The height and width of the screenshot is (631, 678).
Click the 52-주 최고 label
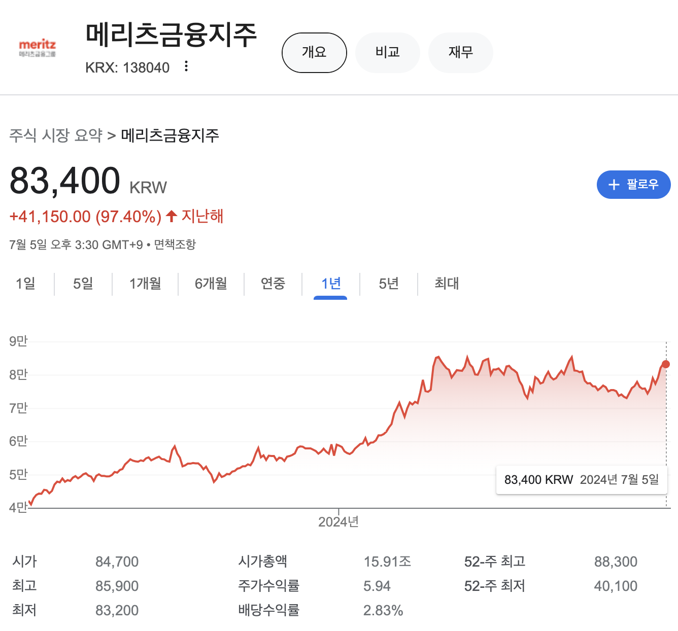pos(495,562)
